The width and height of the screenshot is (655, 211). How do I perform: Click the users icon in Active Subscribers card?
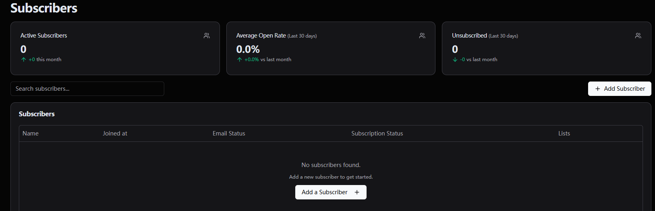point(207,36)
